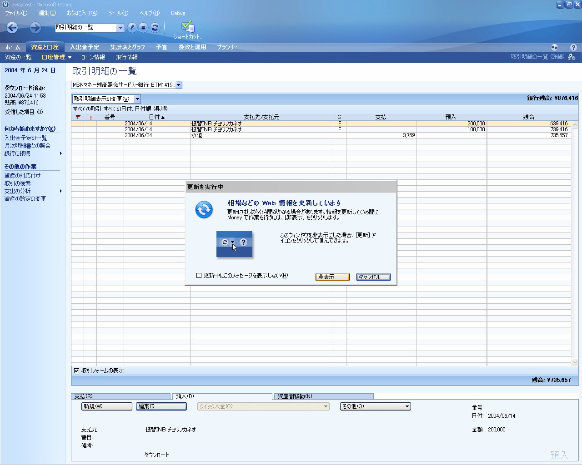Viewport: 582px width, 465px height.
Task: Open the ファイル menu
Action: coord(16,13)
